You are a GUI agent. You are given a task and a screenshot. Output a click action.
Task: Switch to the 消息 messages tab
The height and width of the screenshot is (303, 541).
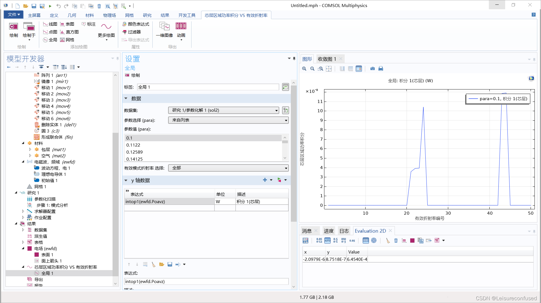click(x=307, y=231)
